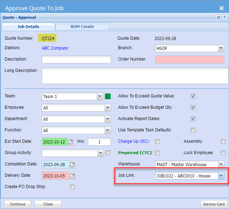This screenshot has height=209, width=229.
Task: Expand the Warehouse dropdown
Action: click(221, 164)
